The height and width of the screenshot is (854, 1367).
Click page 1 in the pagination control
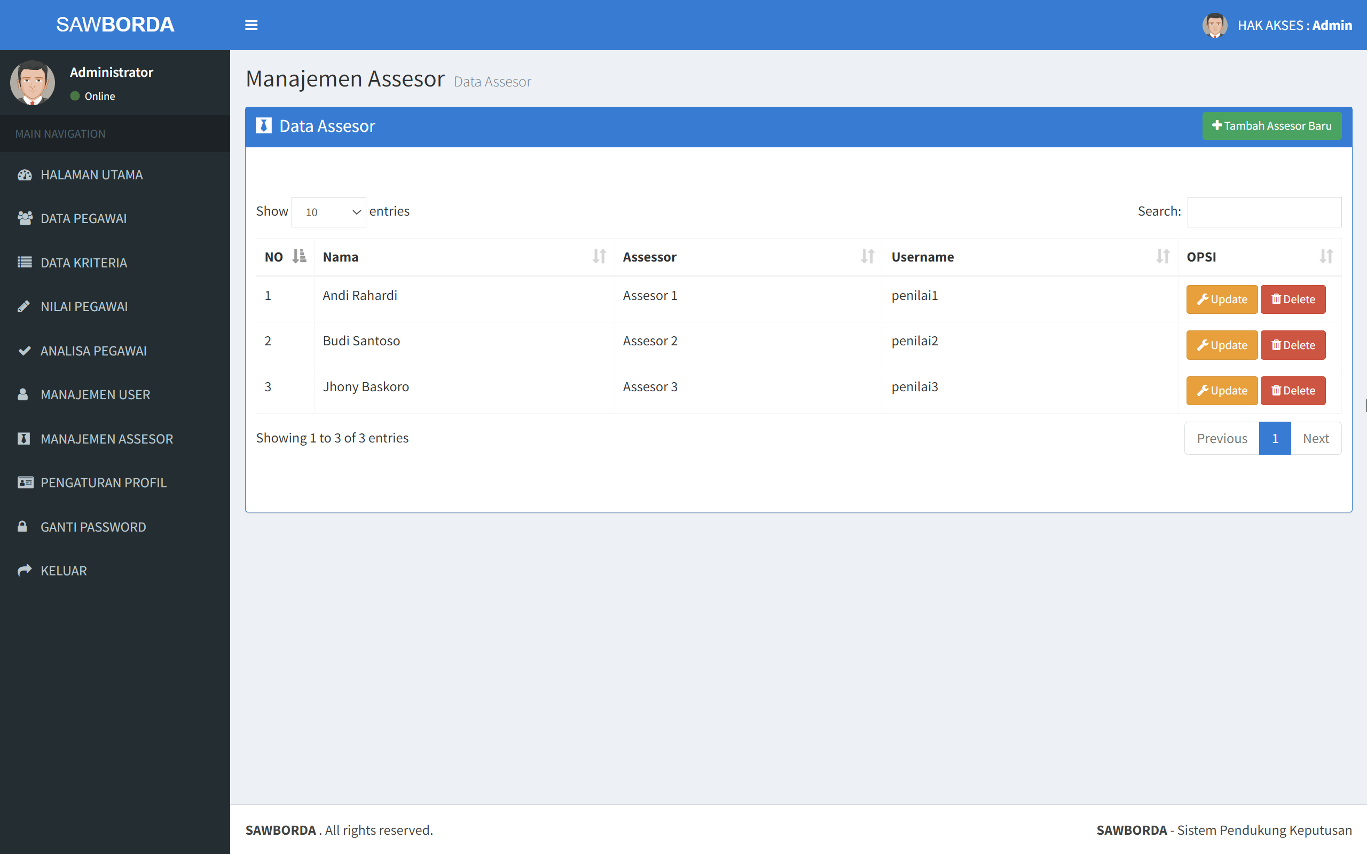pos(1275,438)
